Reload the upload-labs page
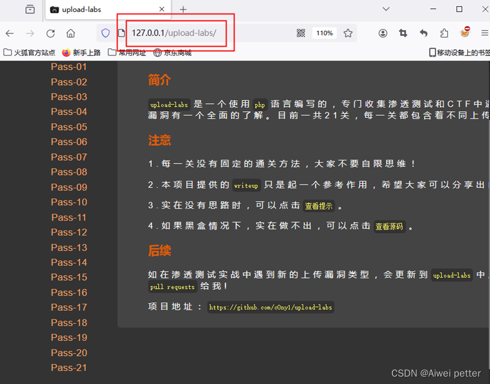 (x=50, y=33)
